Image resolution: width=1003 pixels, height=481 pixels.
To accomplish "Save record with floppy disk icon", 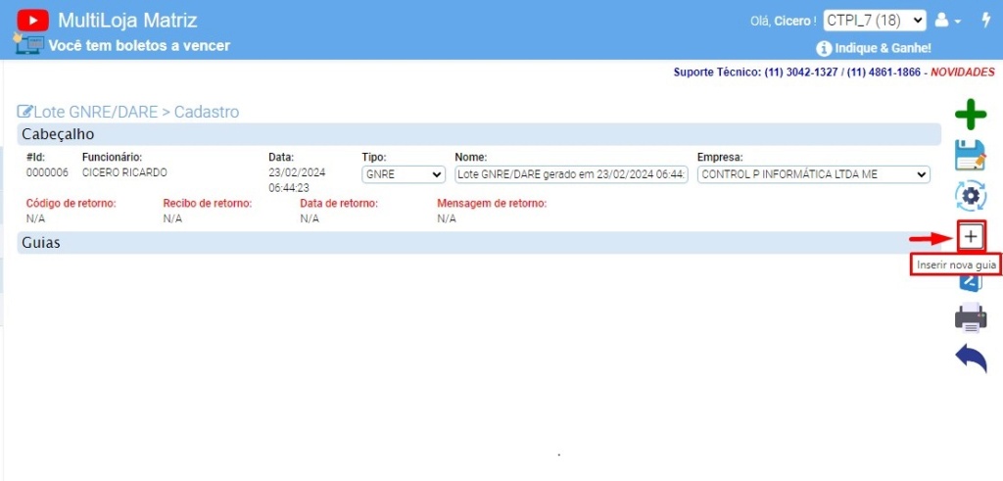I will click(x=971, y=156).
